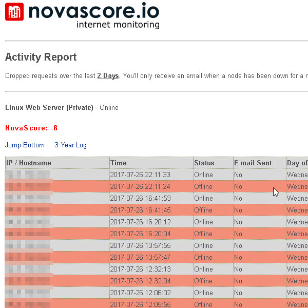
Task: Click E-mail Sent value for 13:57:47 row
Action: click(238, 258)
